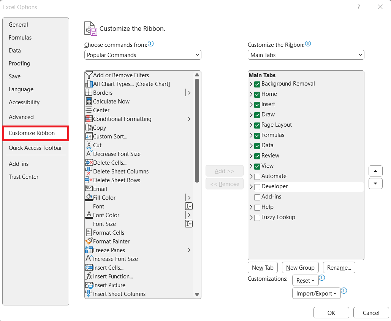Select the Calculate Now calculator icon

coord(89,101)
